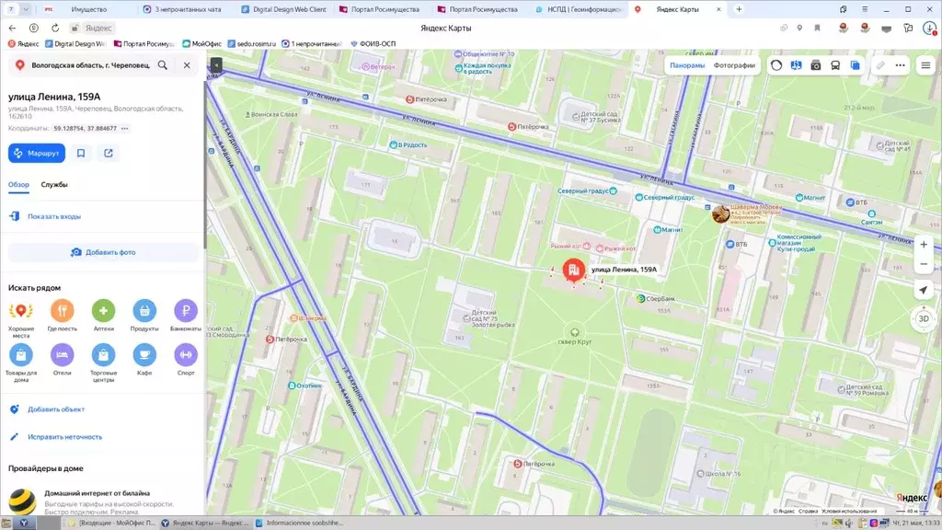Open the map toolbar three-dot more menu
The height and width of the screenshot is (530, 942).
coord(900,65)
